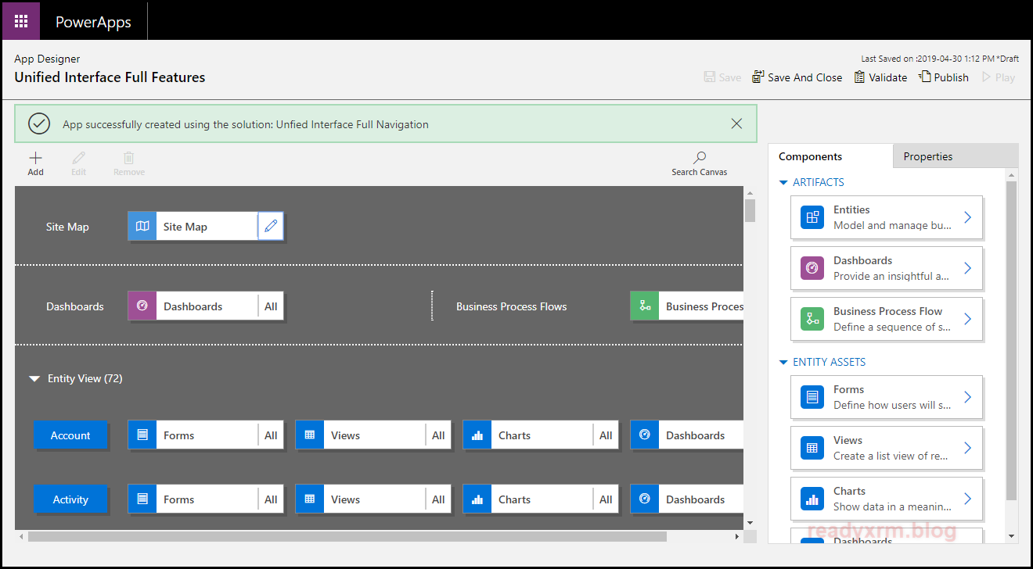Switch to the Components tab
The height and width of the screenshot is (569, 1033).
(810, 156)
